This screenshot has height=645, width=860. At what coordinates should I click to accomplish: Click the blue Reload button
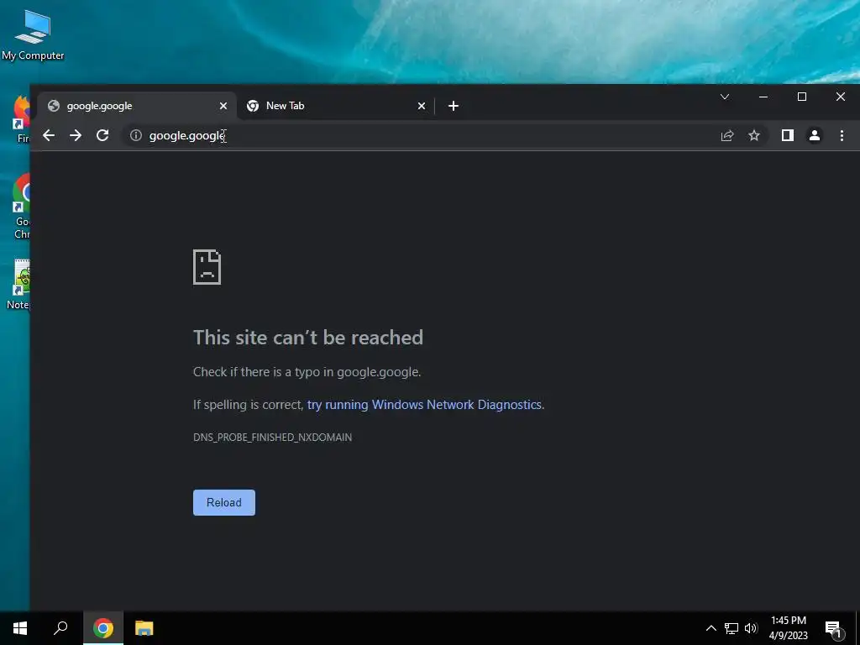point(223,502)
